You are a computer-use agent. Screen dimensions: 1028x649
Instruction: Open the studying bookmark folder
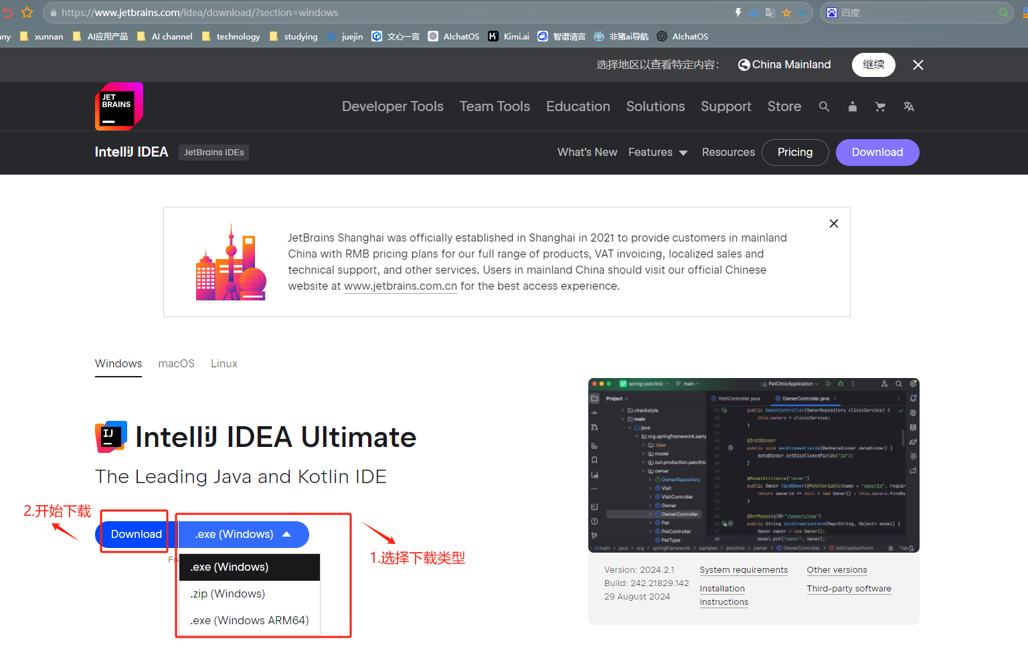(293, 36)
